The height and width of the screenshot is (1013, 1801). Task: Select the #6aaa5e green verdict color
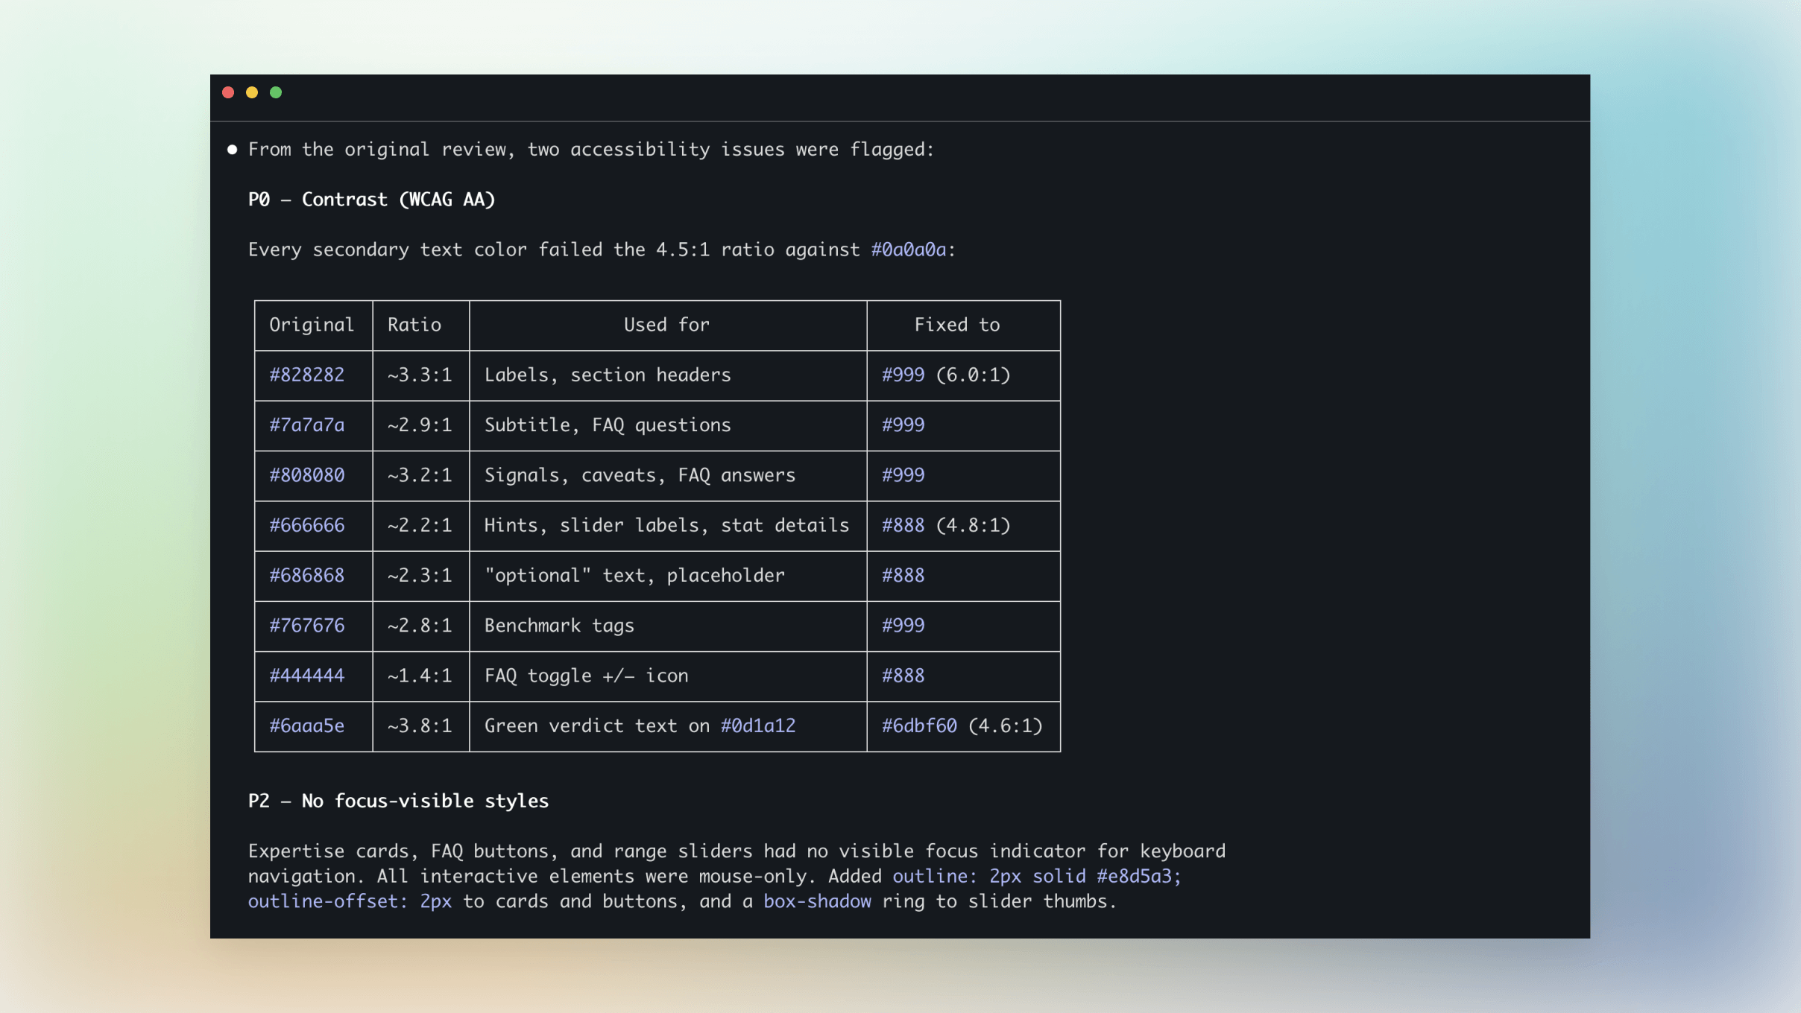coord(306,725)
